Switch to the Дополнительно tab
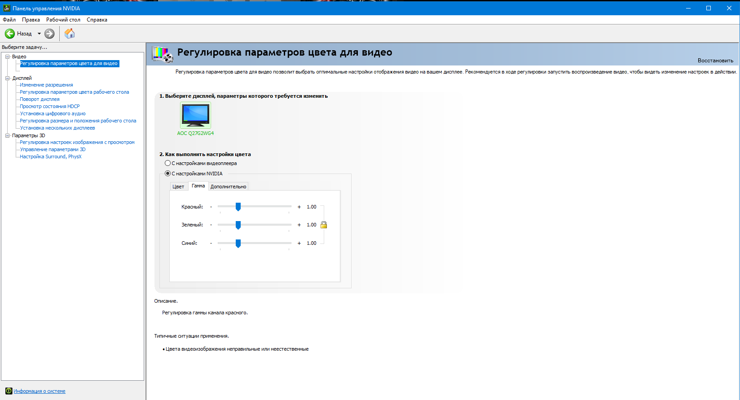This screenshot has height=400, width=740. pyautogui.click(x=229, y=187)
